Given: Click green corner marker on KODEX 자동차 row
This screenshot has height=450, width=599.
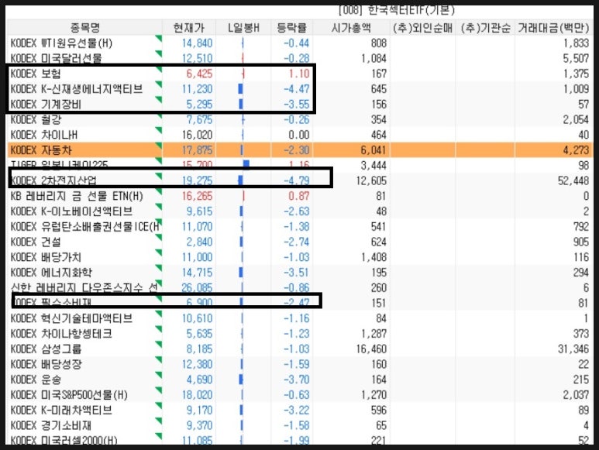Looking at the screenshot, I should click(x=159, y=146).
